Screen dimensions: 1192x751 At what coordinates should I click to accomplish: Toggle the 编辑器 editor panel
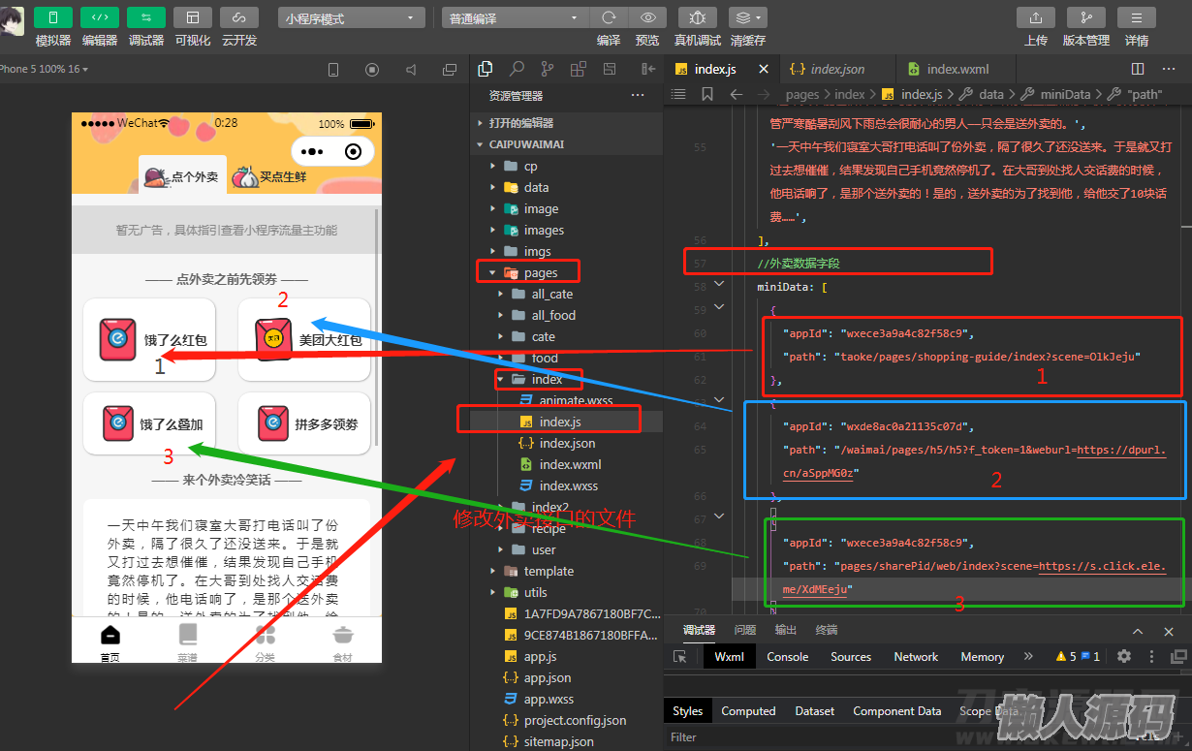pos(99,17)
